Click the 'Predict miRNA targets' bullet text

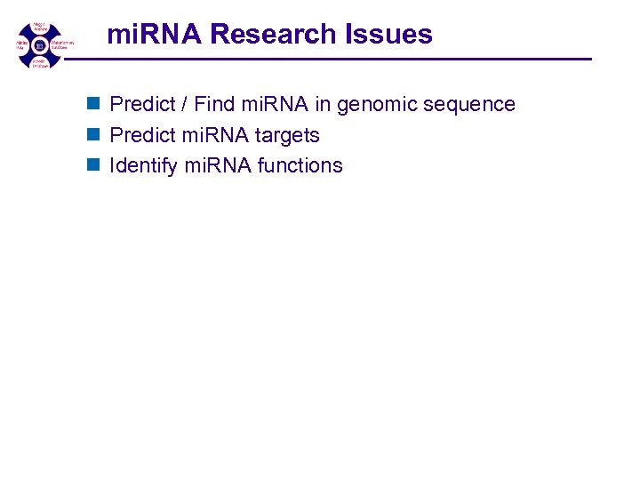point(214,136)
